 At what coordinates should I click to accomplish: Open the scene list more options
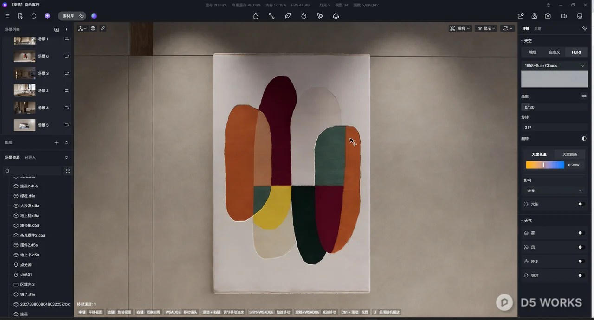[x=66, y=29]
